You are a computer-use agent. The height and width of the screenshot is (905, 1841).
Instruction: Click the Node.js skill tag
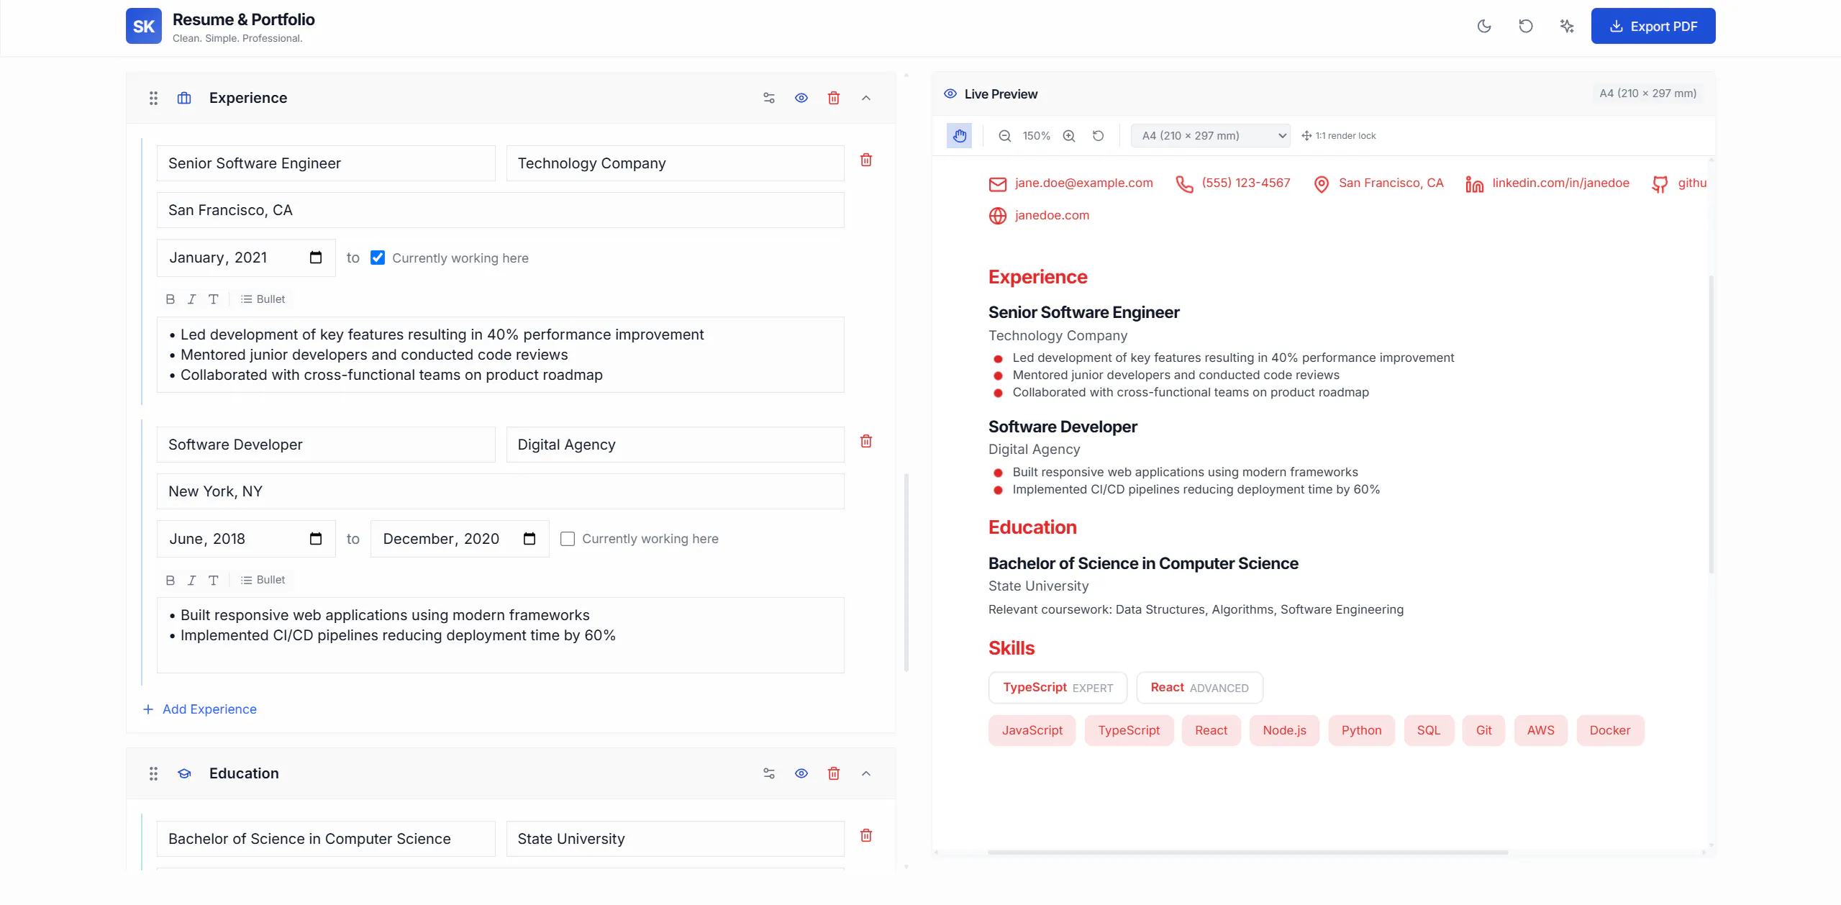tap(1284, 731)
